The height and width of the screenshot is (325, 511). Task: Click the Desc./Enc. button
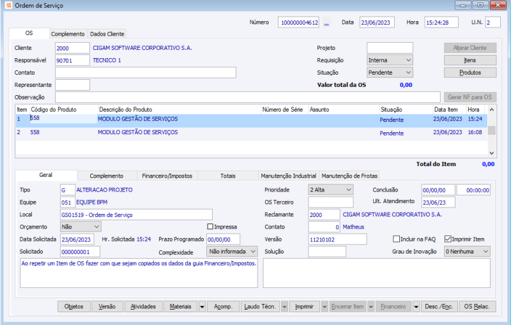[x=439, y=306]
